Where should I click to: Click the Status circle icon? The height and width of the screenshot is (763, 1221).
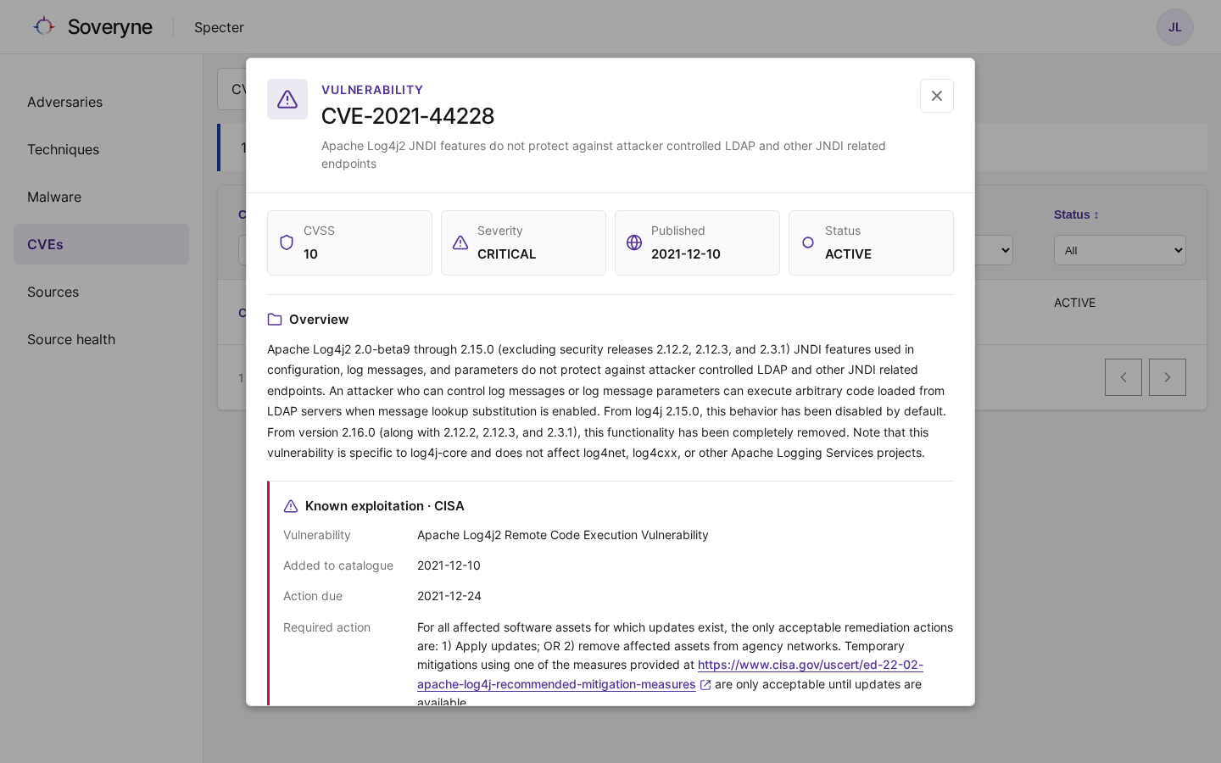tap(808, 242)
